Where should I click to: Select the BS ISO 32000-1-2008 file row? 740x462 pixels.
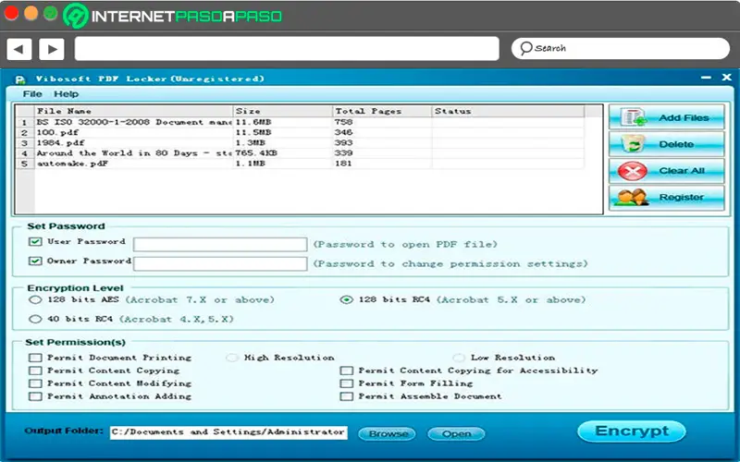[300, 122]
